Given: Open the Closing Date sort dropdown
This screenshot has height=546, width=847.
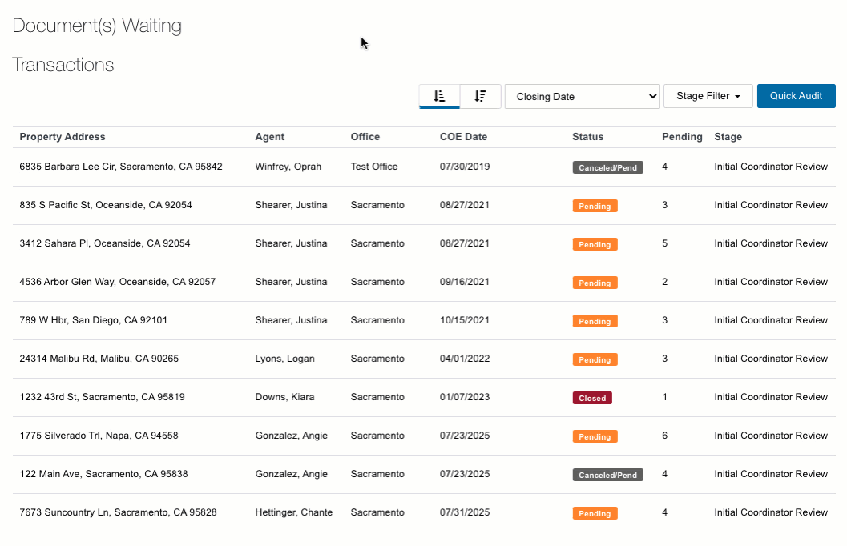Looking at the screenshot, I should click(x=582, y=97).
